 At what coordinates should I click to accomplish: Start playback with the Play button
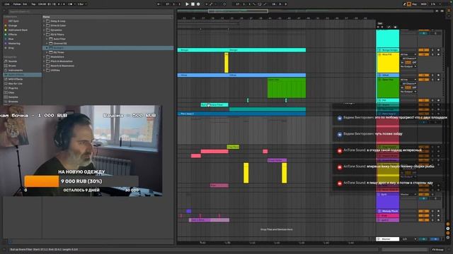[x=187, y=4]
